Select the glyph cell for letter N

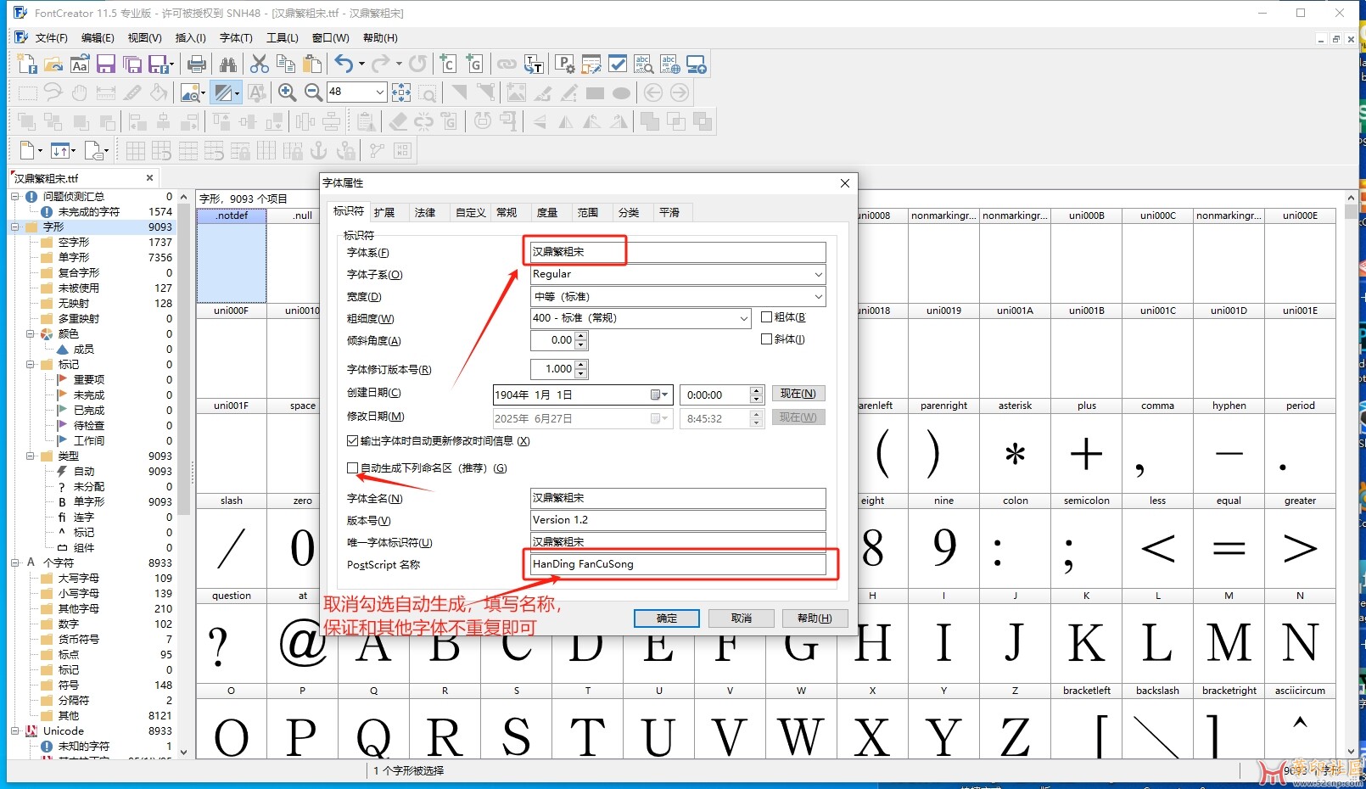coord(1300,635)
